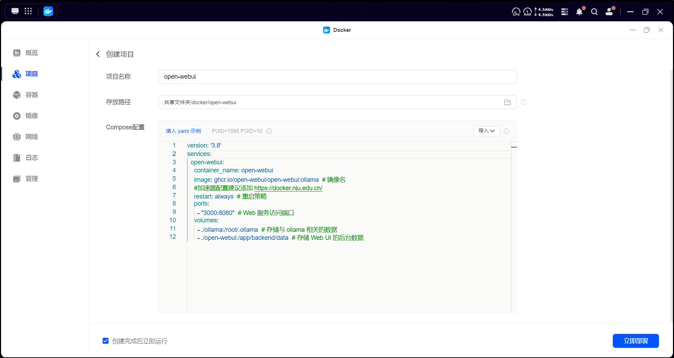Open the user account icon
Viewport: 674px width, 358px height.
[x=610, y=12]
